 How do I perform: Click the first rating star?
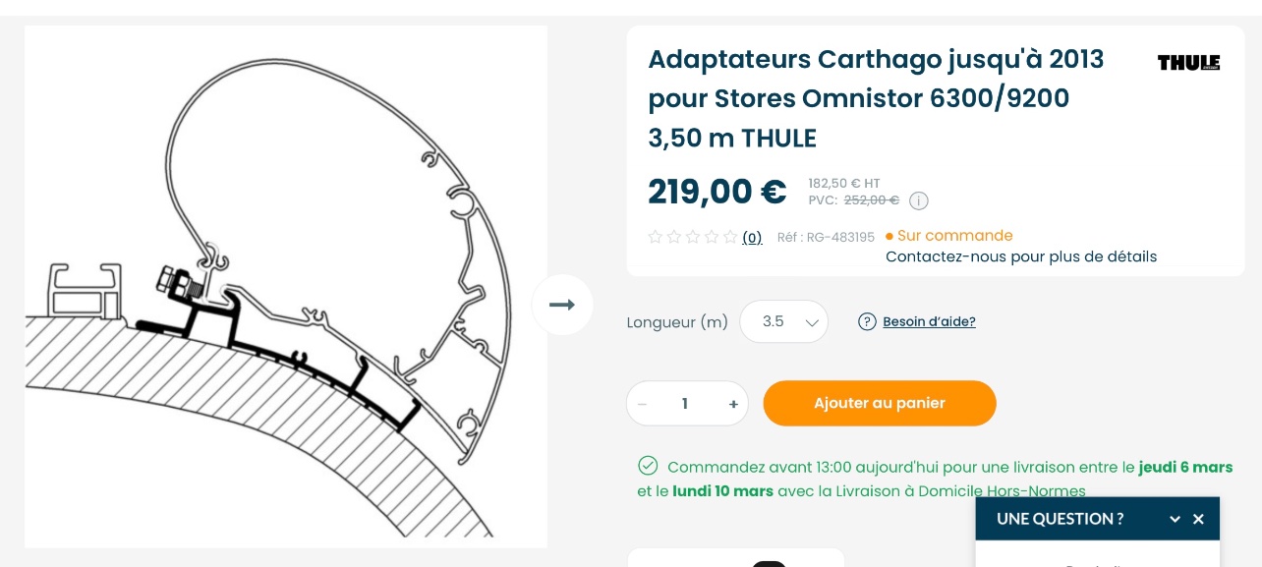coord(656,237)
